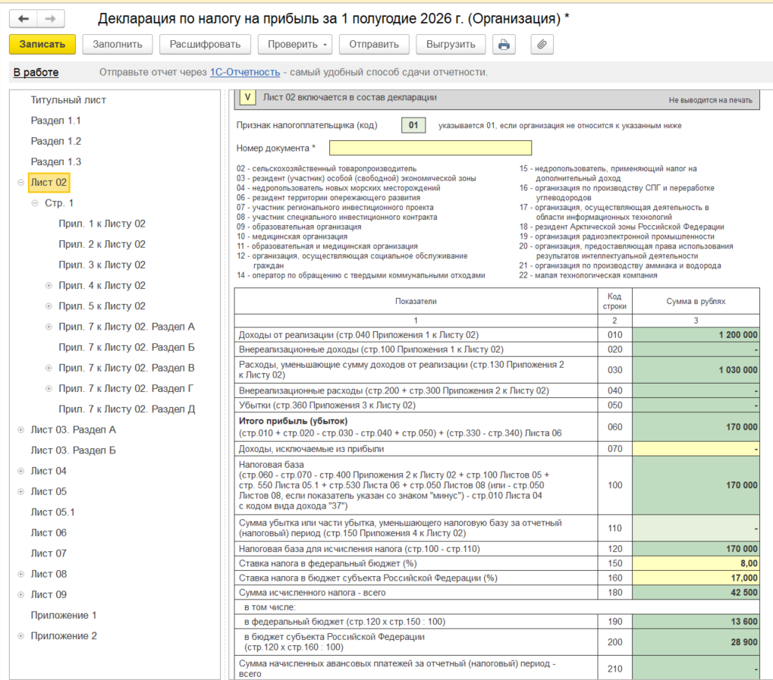Collapse the Лист 02 tree node

tap(20, 182)
